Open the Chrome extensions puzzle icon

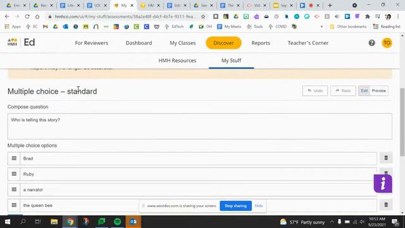[x=367, y=16]
